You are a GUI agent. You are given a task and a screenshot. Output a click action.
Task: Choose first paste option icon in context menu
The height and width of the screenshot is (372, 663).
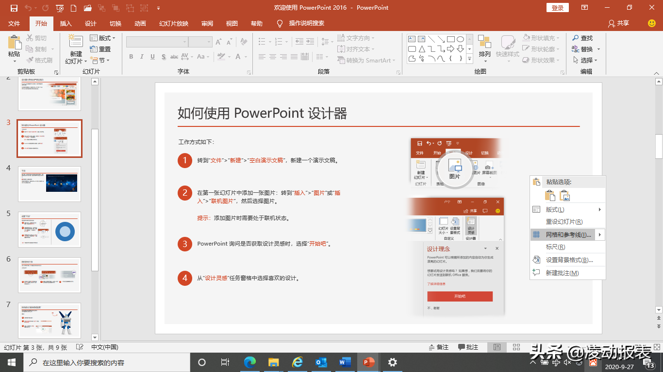point(550,196)
